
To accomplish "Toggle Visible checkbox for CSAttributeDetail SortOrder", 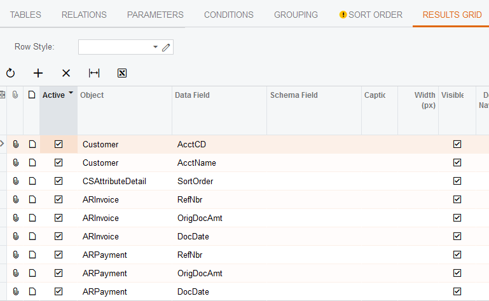I will click(457, 181).
